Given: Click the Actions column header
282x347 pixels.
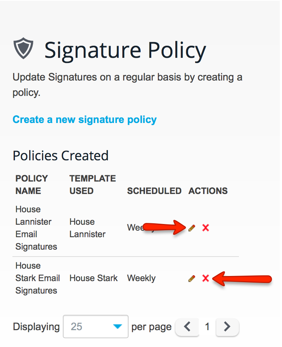Looking at the screenshot, I should 208,191.
